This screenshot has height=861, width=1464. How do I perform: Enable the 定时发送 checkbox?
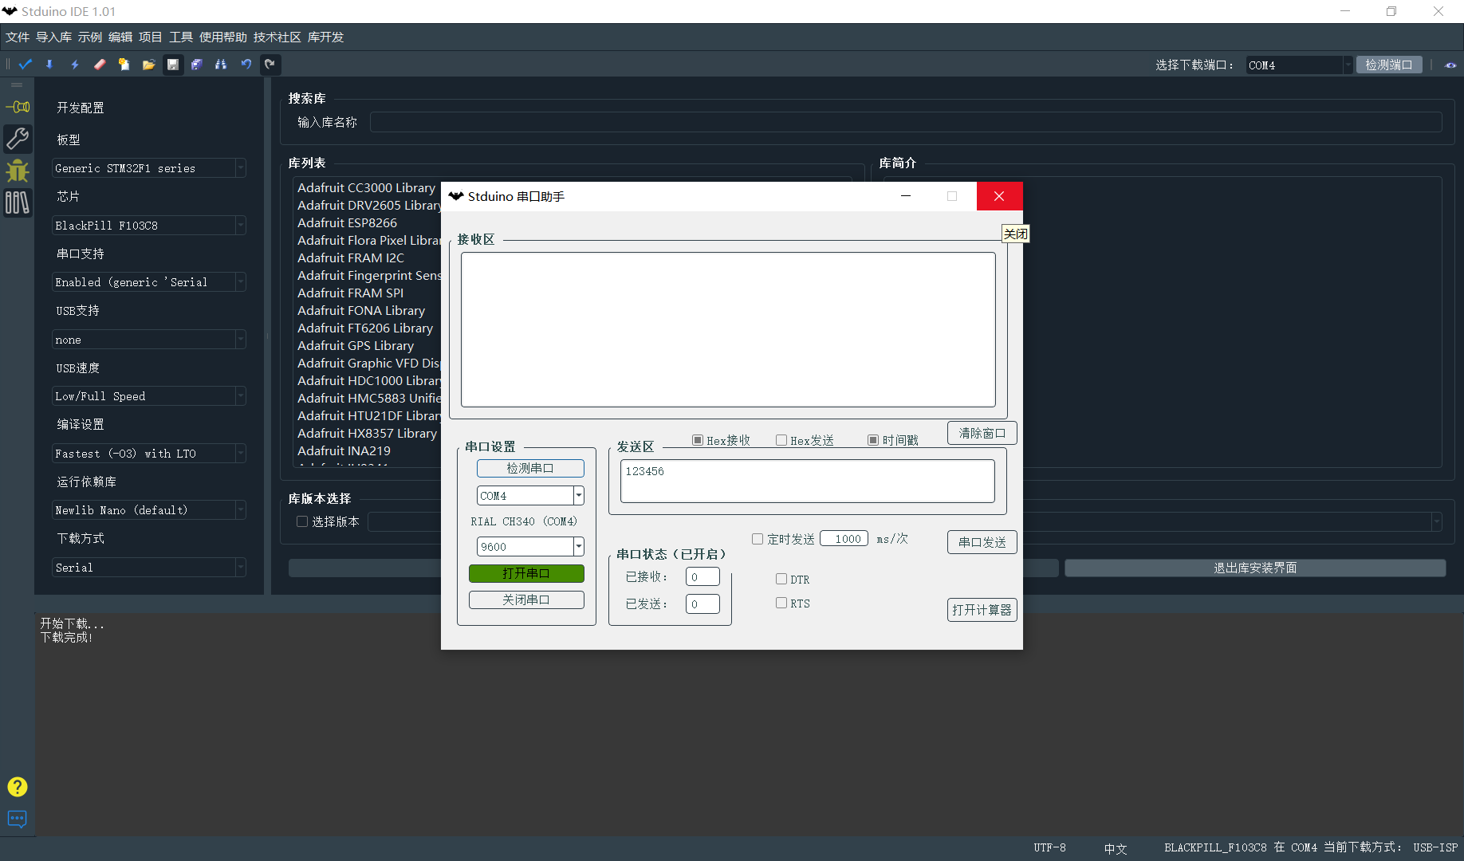click(x=758, y=539)
